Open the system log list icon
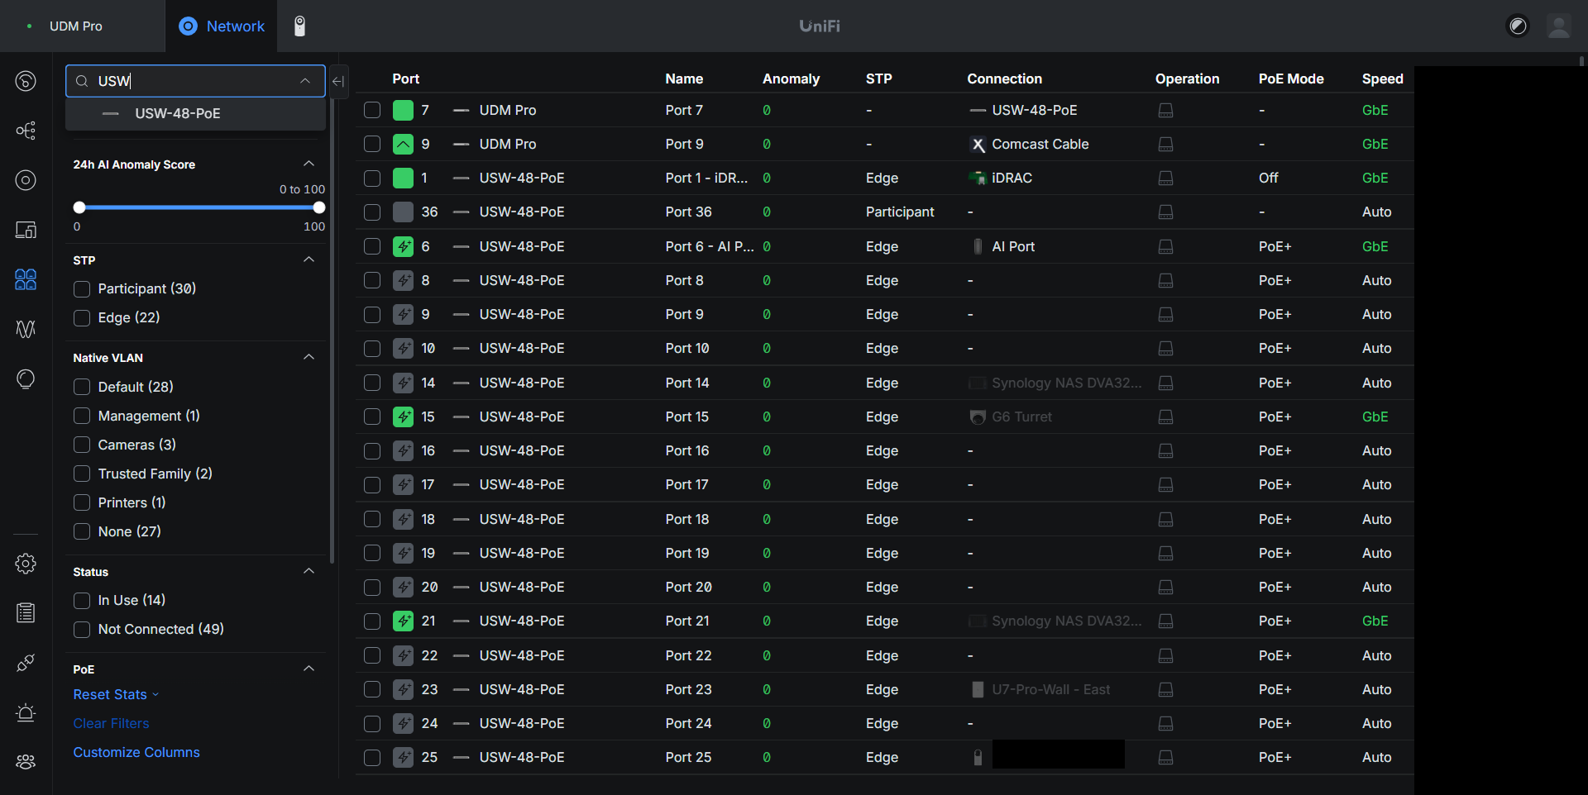The image size is (1588, 795). pos(26,612)
